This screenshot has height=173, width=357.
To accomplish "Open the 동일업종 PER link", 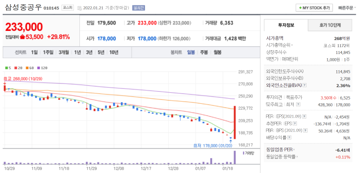I will point(280,149).
